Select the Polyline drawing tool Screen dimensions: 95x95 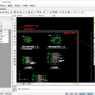click(15, 23)
